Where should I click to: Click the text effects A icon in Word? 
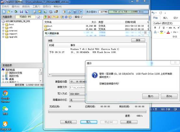point(155,32)
